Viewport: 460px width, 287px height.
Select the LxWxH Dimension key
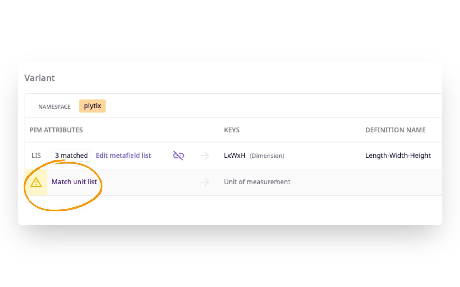235,155
